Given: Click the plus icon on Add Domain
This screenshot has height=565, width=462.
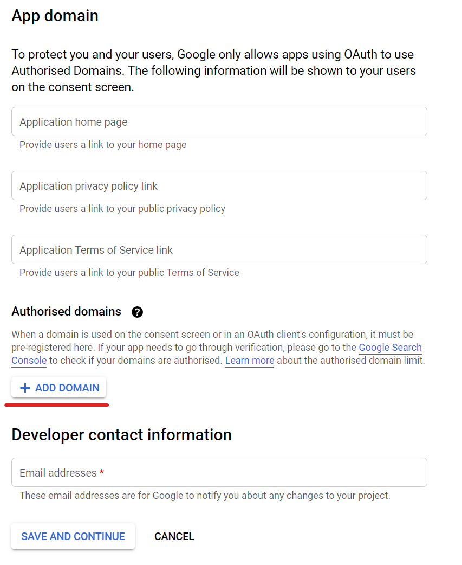Looking at the screenshot, I should point(24,387).
